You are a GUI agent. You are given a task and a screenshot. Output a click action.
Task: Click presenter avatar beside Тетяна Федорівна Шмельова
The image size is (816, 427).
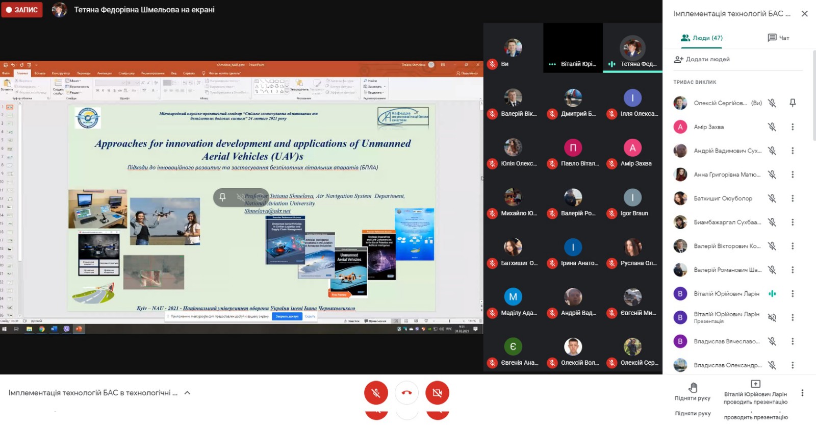60,10
